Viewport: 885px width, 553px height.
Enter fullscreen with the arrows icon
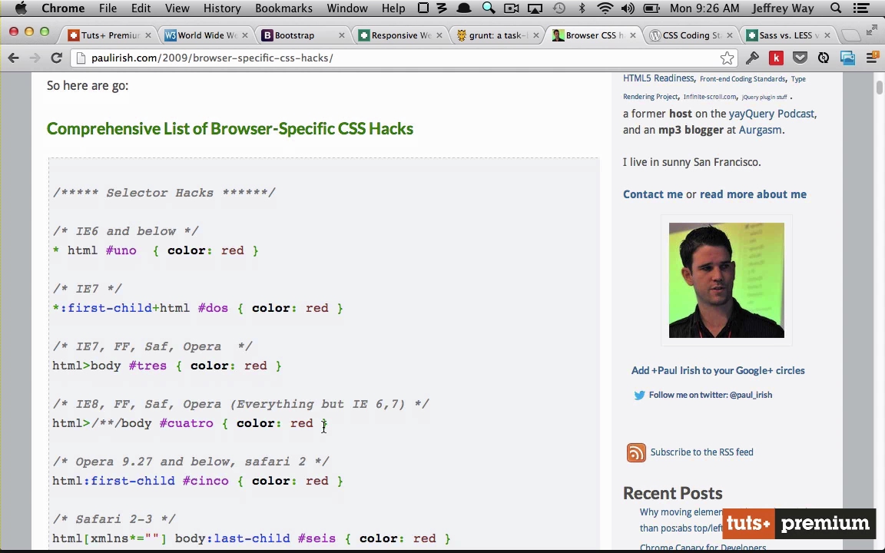point(872,30)
